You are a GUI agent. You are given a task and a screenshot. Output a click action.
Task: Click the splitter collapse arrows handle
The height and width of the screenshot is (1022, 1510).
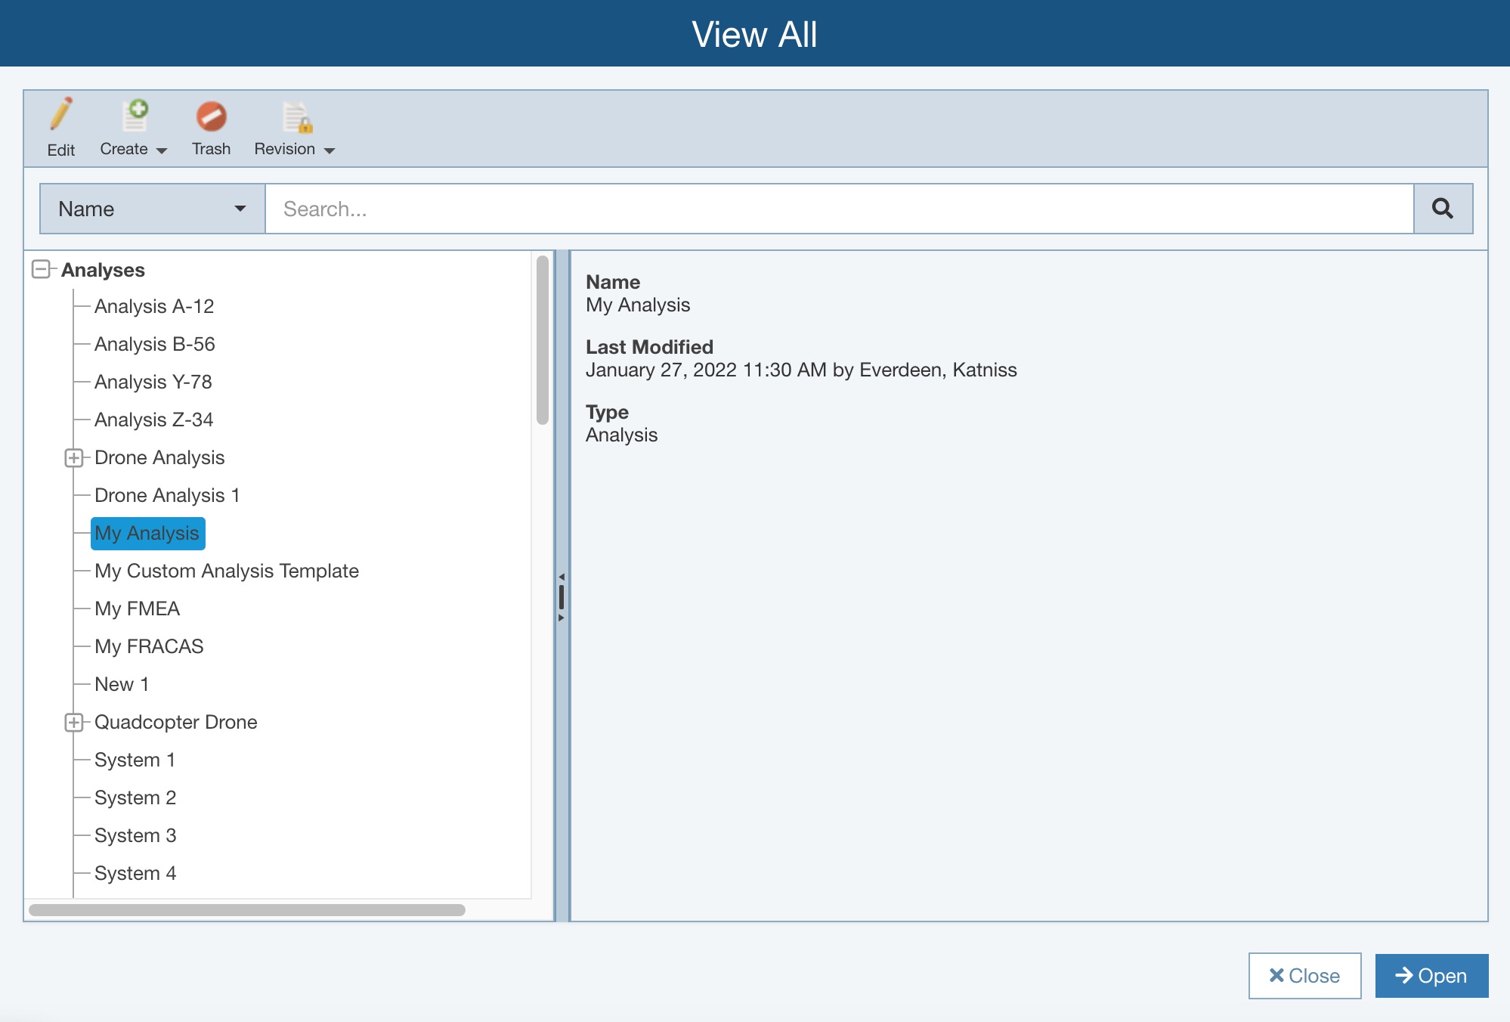click(562, 597)
